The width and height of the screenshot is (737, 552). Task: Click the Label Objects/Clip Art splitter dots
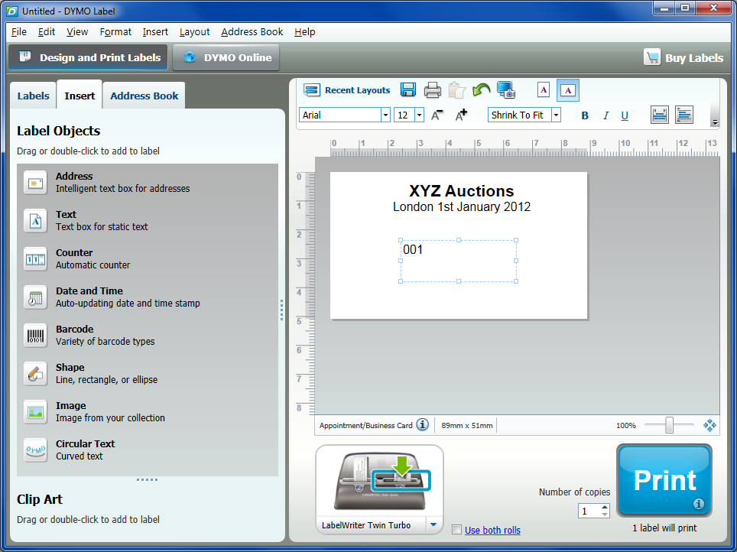click(x=147, y=479)
